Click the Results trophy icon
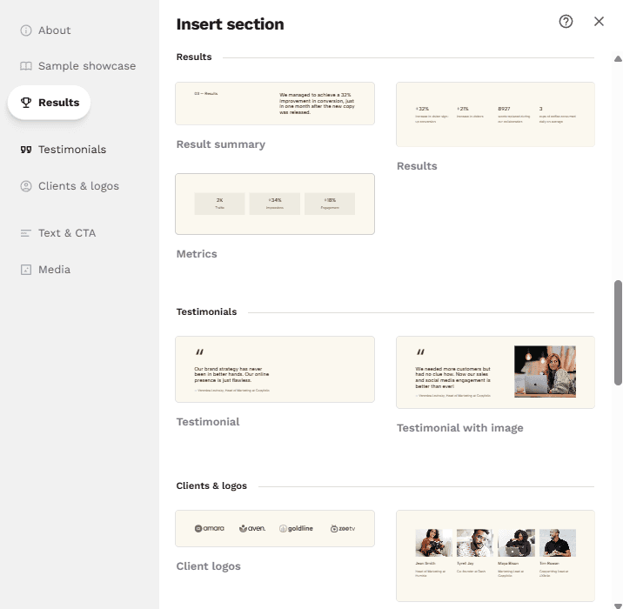Screen dimensions: 623x609 click(x=26, y=103)
